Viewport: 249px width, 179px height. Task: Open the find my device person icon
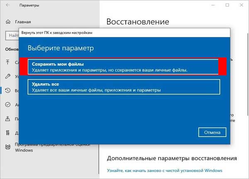tap(7, 119)
